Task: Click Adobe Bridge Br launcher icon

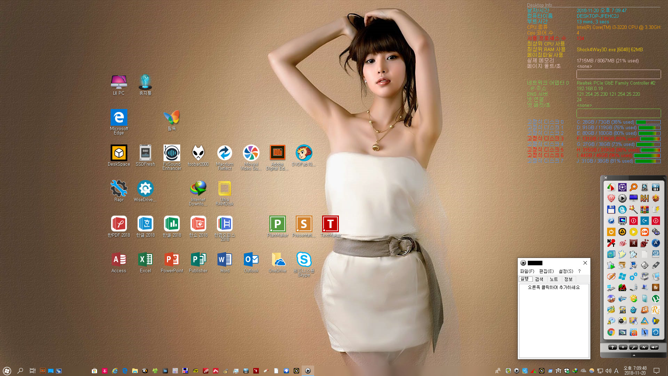Action: pos(655,288)
